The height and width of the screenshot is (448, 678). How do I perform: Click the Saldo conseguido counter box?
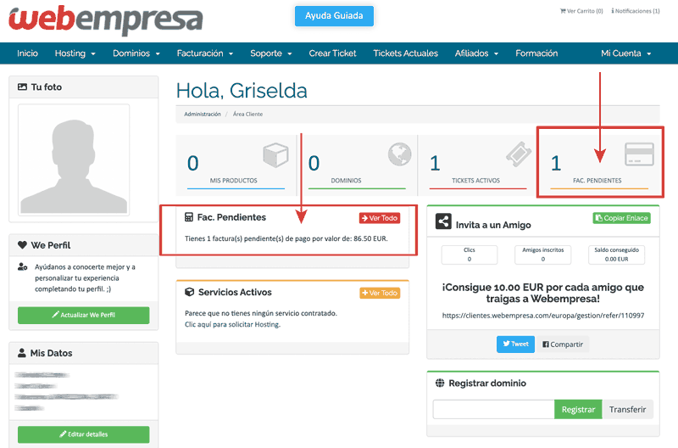(x=616, y=255)
